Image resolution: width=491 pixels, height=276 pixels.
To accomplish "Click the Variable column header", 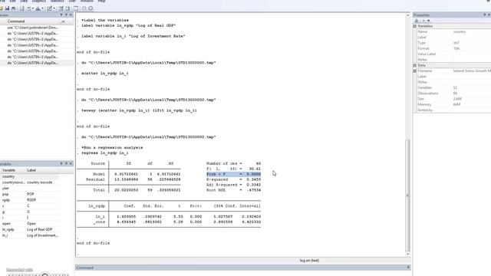I will click(8, 170).
